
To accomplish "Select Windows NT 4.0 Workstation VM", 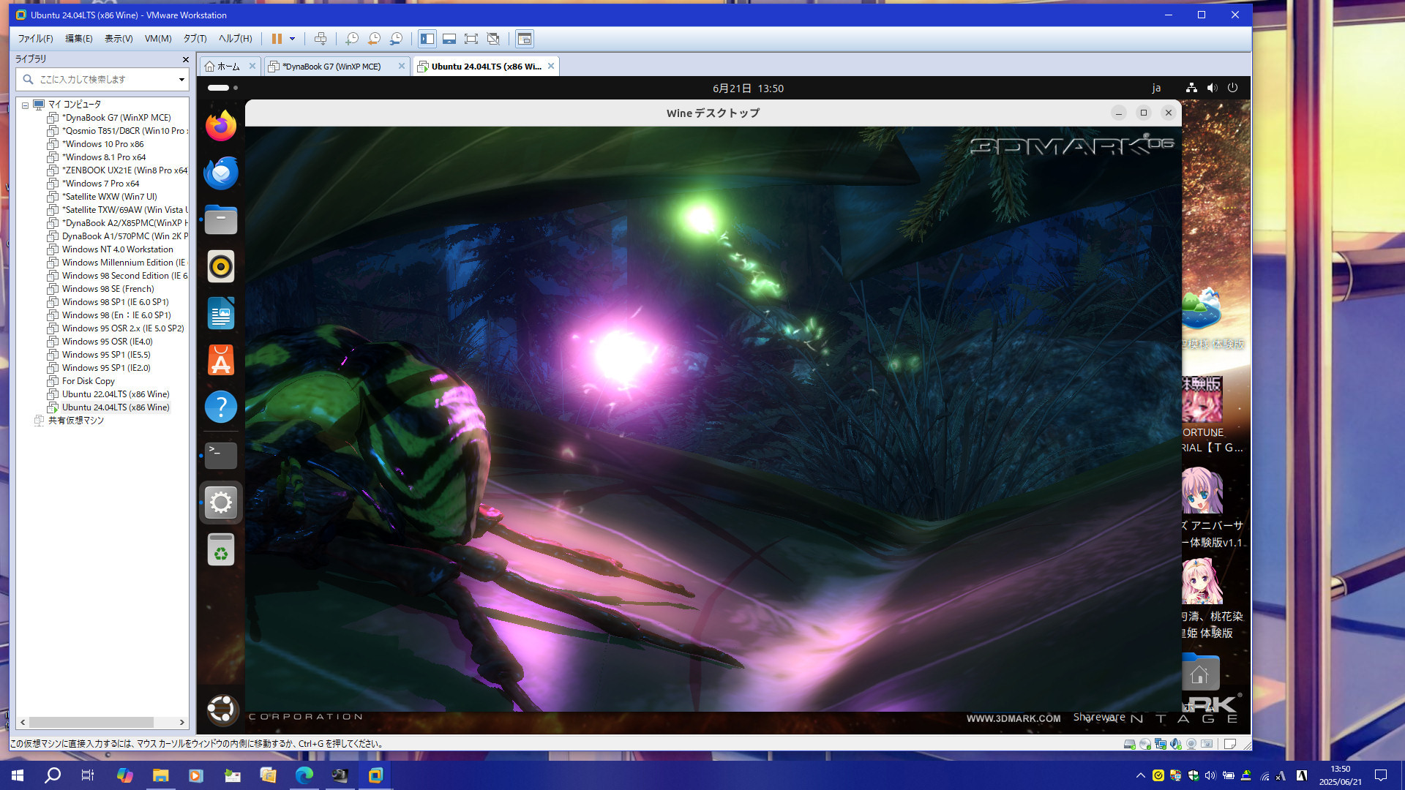I will click(x=117, y=249).
